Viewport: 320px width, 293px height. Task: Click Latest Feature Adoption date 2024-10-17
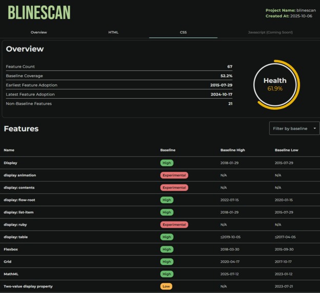point(221,94)
